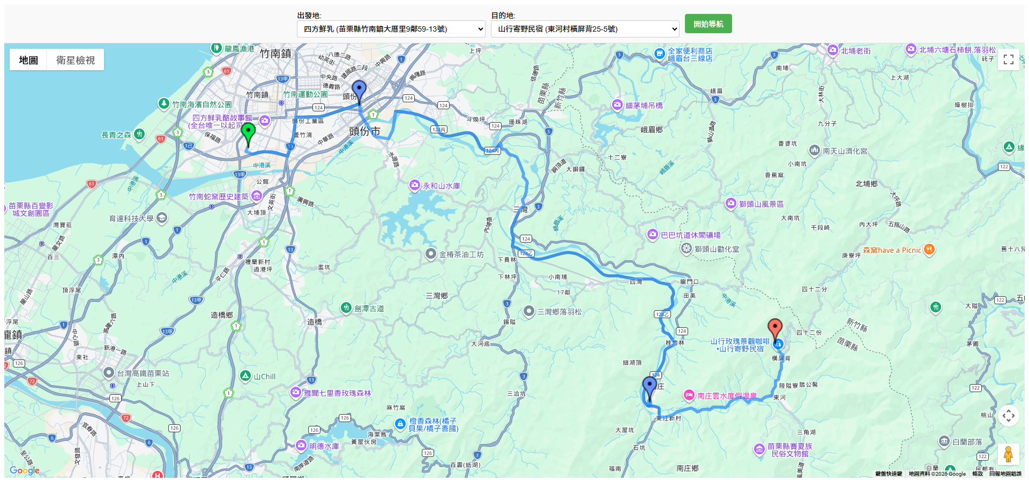Viewport: 1029px width, 488px height.
Task: Select the Street View pegman
Action: click(1008, 454)
